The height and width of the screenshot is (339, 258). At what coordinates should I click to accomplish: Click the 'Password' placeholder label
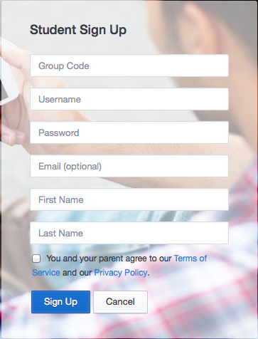[x=59, y=132]
